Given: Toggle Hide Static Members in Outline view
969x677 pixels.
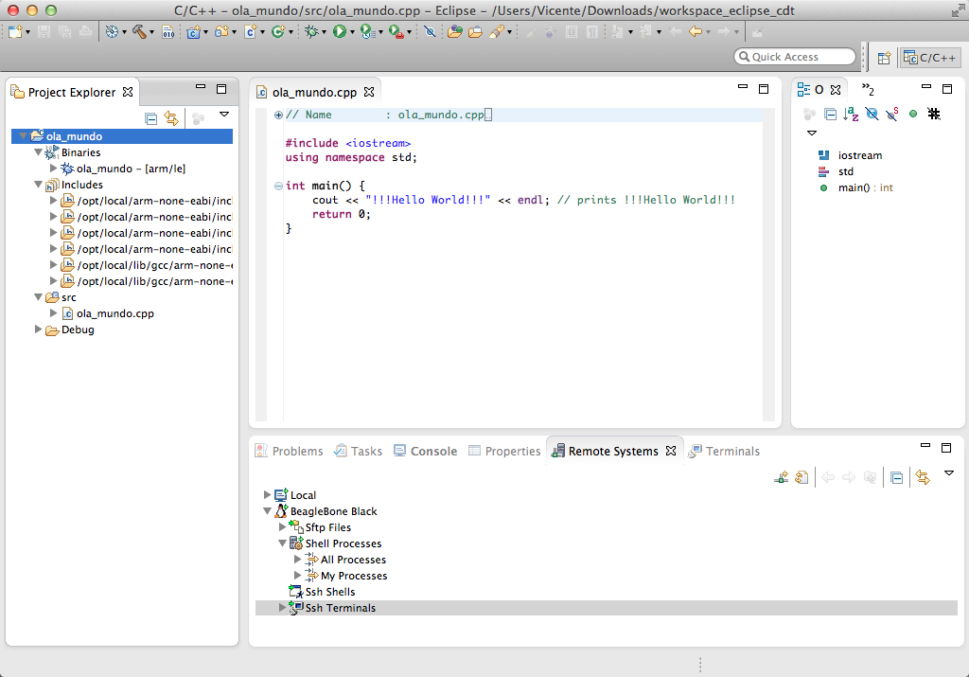Looking at the screenshot, I should (891, 115).
